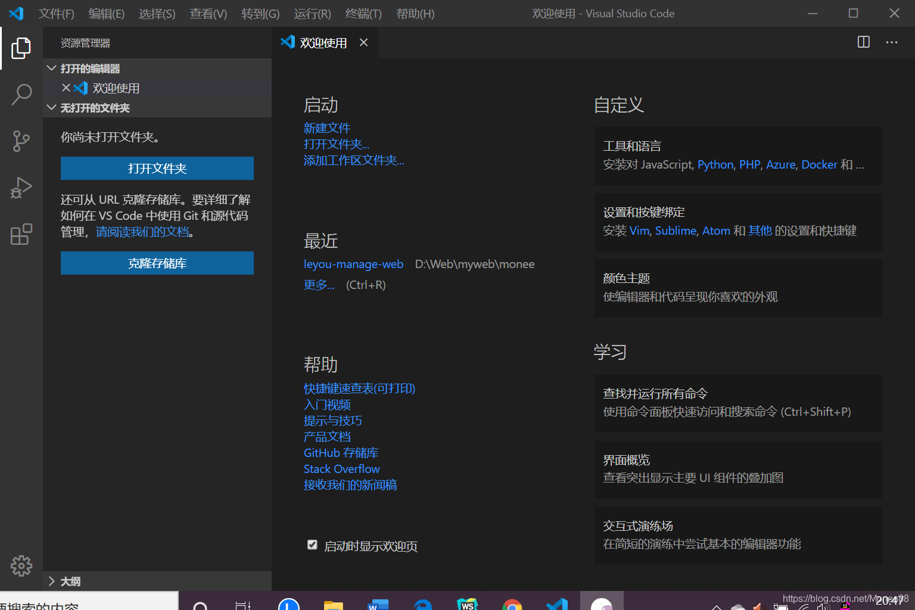Open the 产品文档 link

(x=327, y=437)
